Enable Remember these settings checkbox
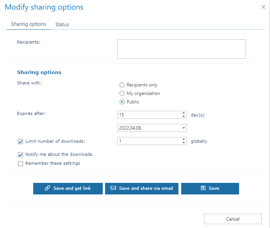This screenshot has height=228, width=270. [20, 164]
